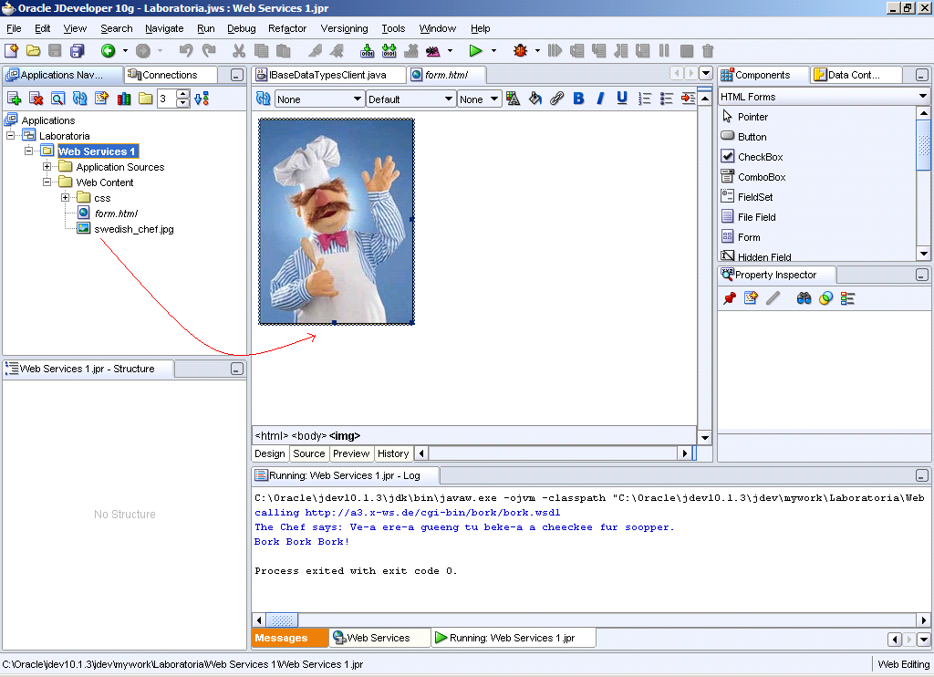
Task: Click the Make compile icon
Action: [x=367, y=51]
